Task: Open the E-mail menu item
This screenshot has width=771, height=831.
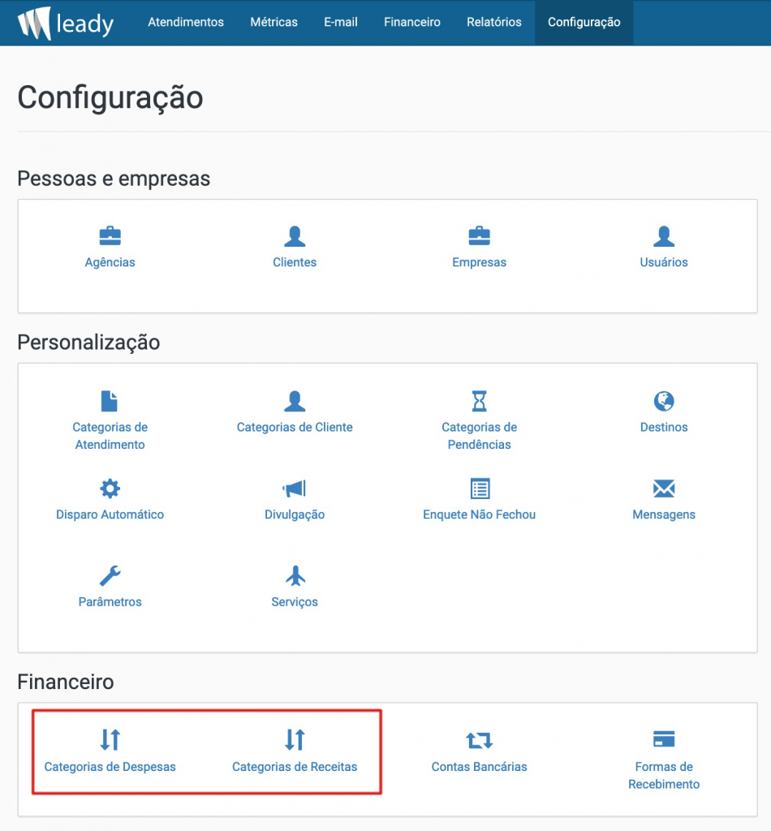Action: (341, 22)
